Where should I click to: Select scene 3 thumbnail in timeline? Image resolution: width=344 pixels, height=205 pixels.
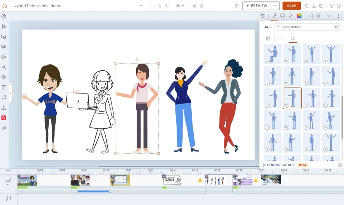[x=120, y=180]
